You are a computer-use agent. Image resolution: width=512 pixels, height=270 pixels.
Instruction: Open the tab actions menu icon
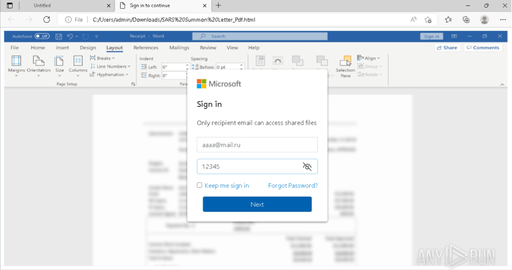tap(10, 5)
